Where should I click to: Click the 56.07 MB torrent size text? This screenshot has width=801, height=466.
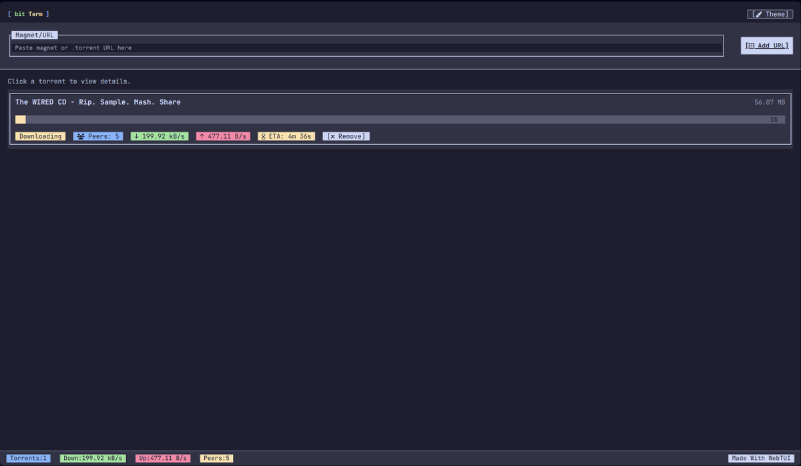click(x=770, y=102)
